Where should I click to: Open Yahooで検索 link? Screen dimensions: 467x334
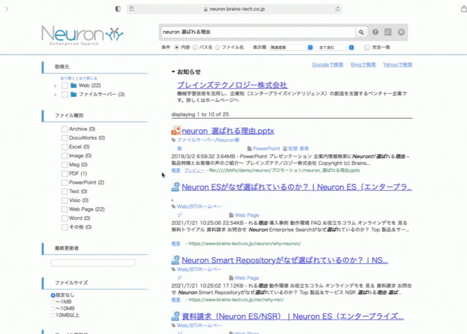(398, 65)
